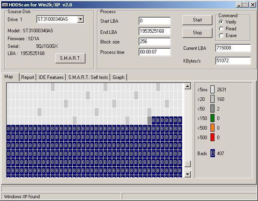Image resolution: width=258 pixels, height=201 pixels.
Task: Click the <20 light gray swatch
Action: [212, 99]
